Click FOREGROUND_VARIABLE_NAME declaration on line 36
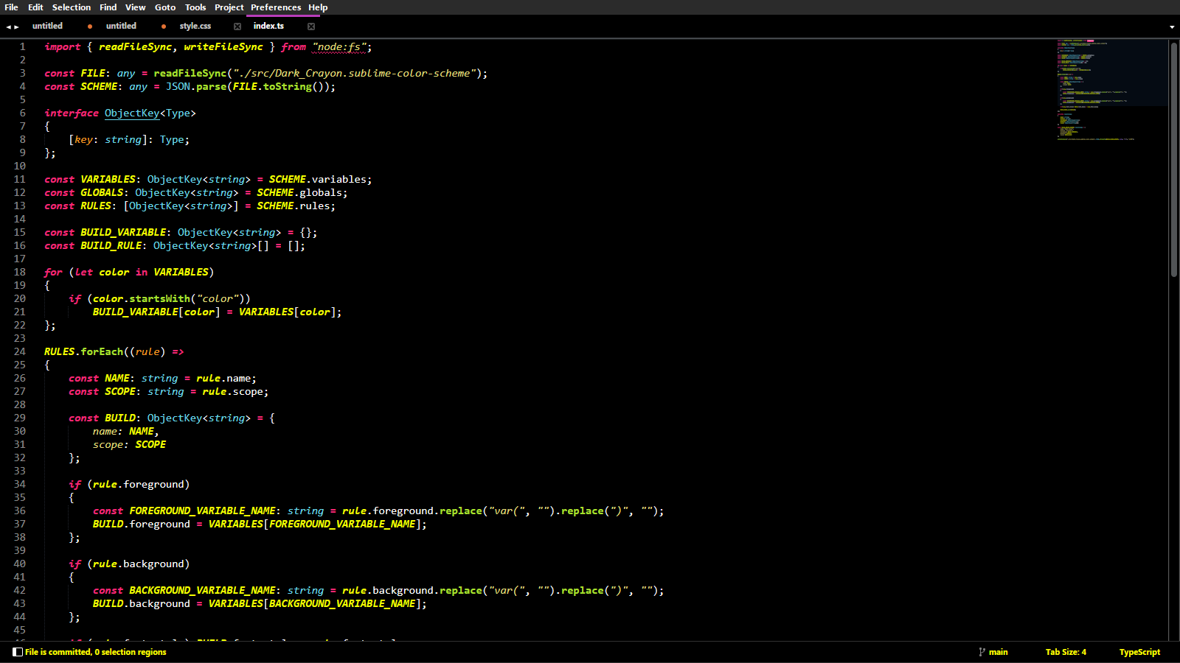The image size is (1180, 663). [x=203, y=511]
